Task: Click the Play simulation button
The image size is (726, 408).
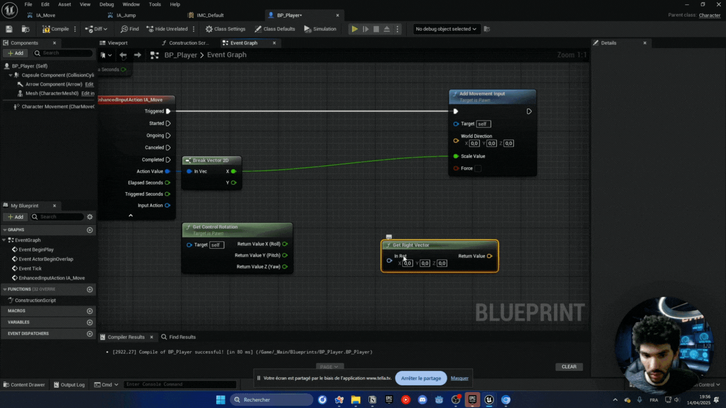Action: (x=354, y=29)
